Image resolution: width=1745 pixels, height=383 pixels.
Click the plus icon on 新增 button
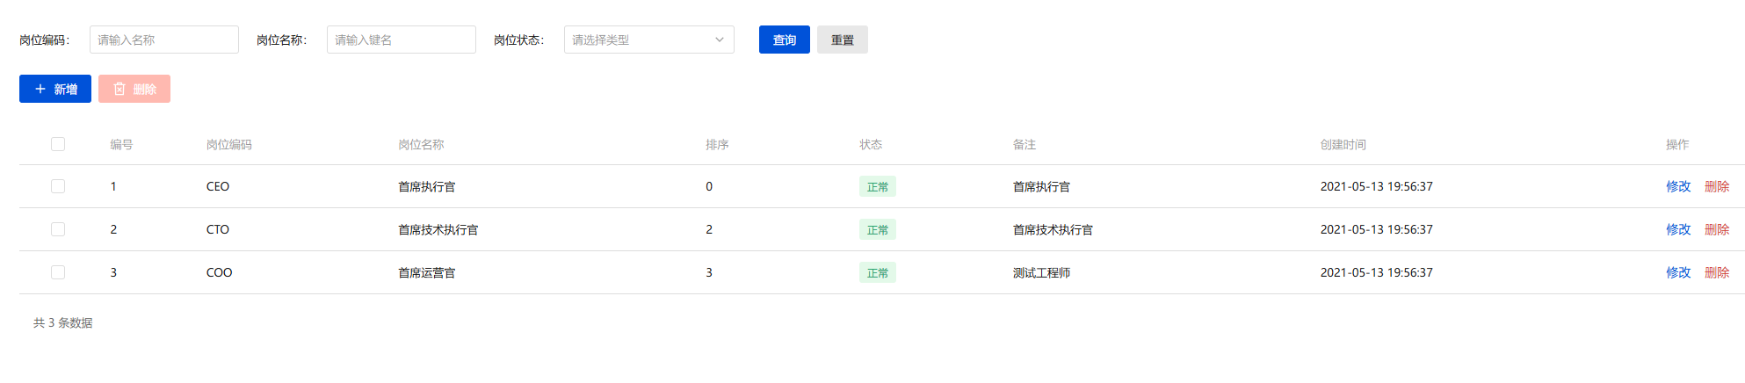click(x=40, y=89)
